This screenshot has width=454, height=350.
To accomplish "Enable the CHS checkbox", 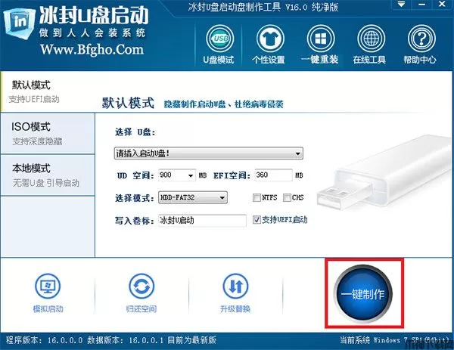I will [287, 198].
